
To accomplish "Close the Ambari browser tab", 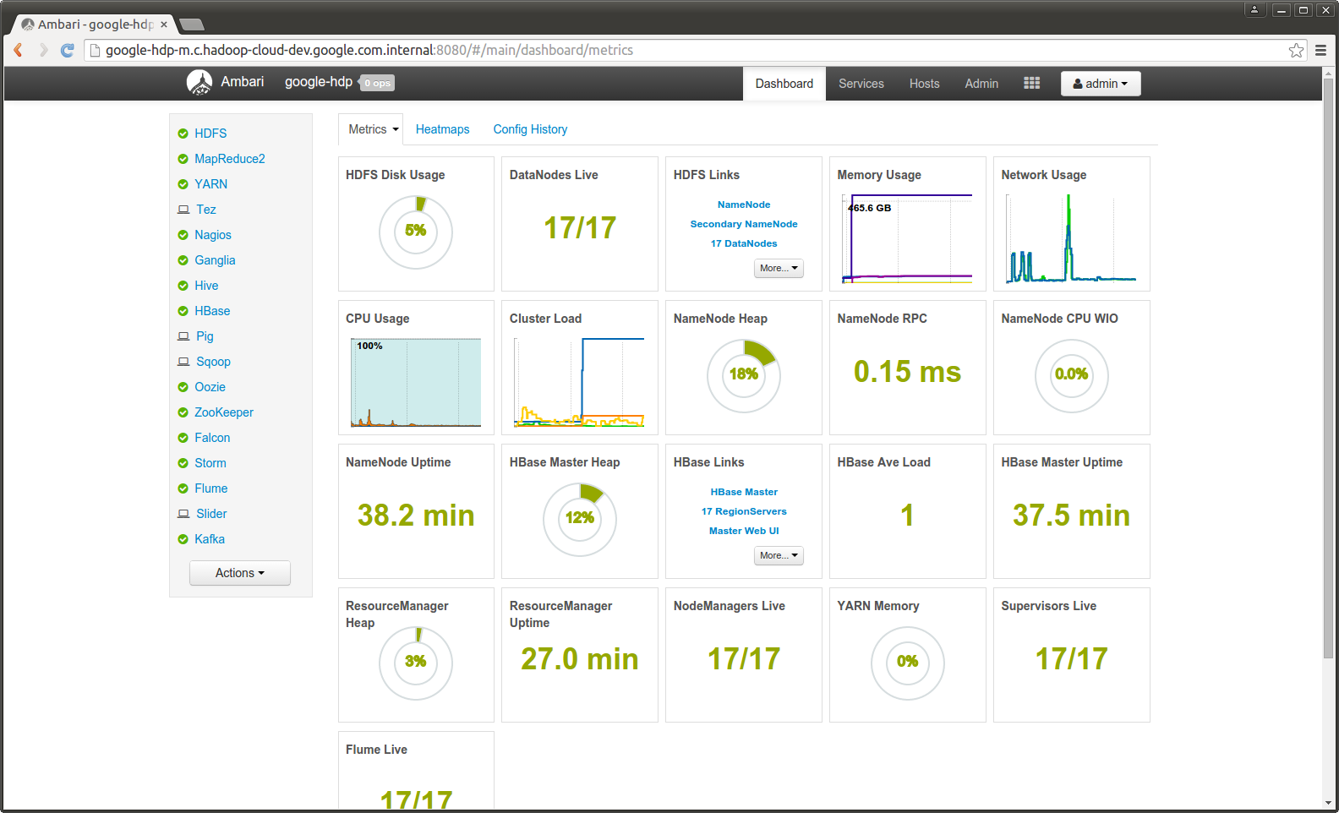I will (164, 25).
